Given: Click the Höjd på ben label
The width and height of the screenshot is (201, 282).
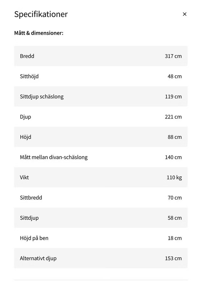Looking at the screenshot, I should coord(34,238).
